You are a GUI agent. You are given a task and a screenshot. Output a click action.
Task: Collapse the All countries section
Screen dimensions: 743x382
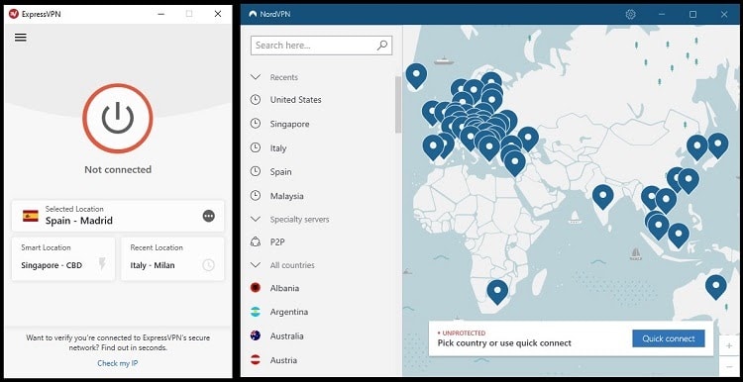(256, 265)
